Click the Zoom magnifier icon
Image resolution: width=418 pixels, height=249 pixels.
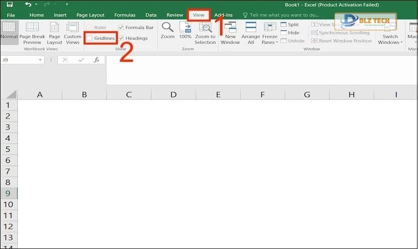(168, 28)
